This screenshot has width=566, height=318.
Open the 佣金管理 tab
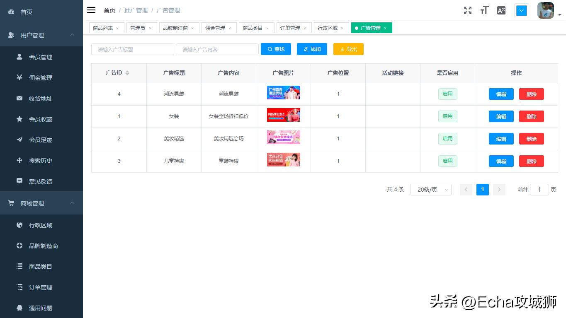[x=216, y=28]
